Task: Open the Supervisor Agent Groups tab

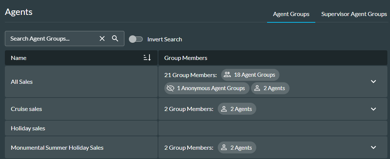Action: [354, 14]
